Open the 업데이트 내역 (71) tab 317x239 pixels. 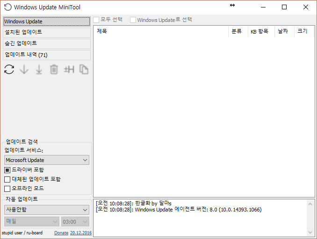pyautogui.click(x=47, y=55)
